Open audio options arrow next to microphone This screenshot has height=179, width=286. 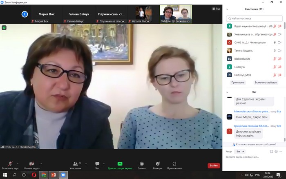point(18,164)
